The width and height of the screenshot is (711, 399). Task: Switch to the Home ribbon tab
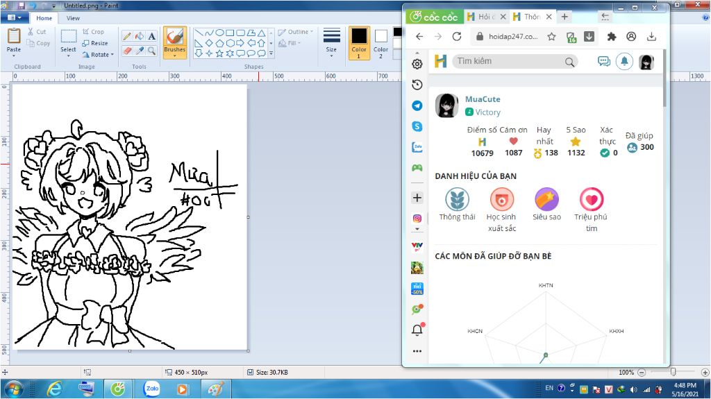coord(44,18)
